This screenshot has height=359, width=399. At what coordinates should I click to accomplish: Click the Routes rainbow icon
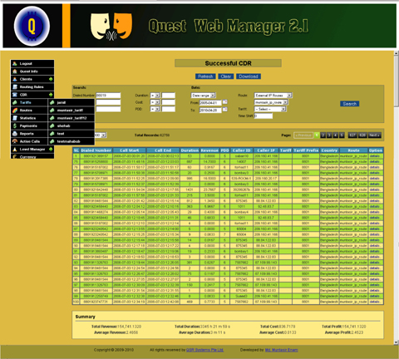(15, 111)
